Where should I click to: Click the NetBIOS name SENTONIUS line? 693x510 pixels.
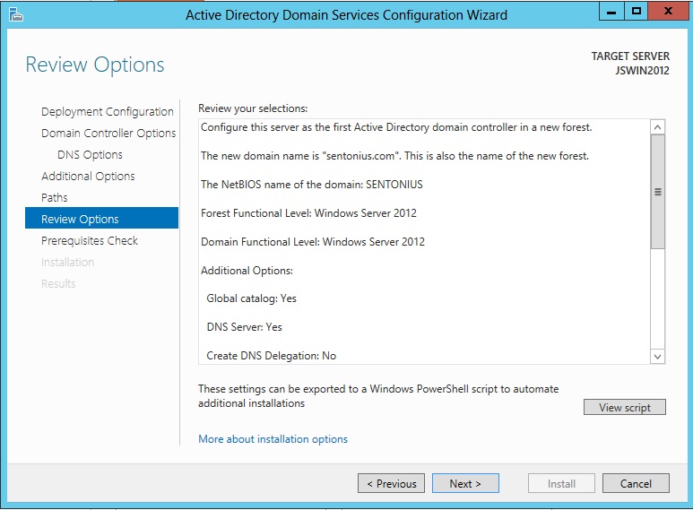312,185
